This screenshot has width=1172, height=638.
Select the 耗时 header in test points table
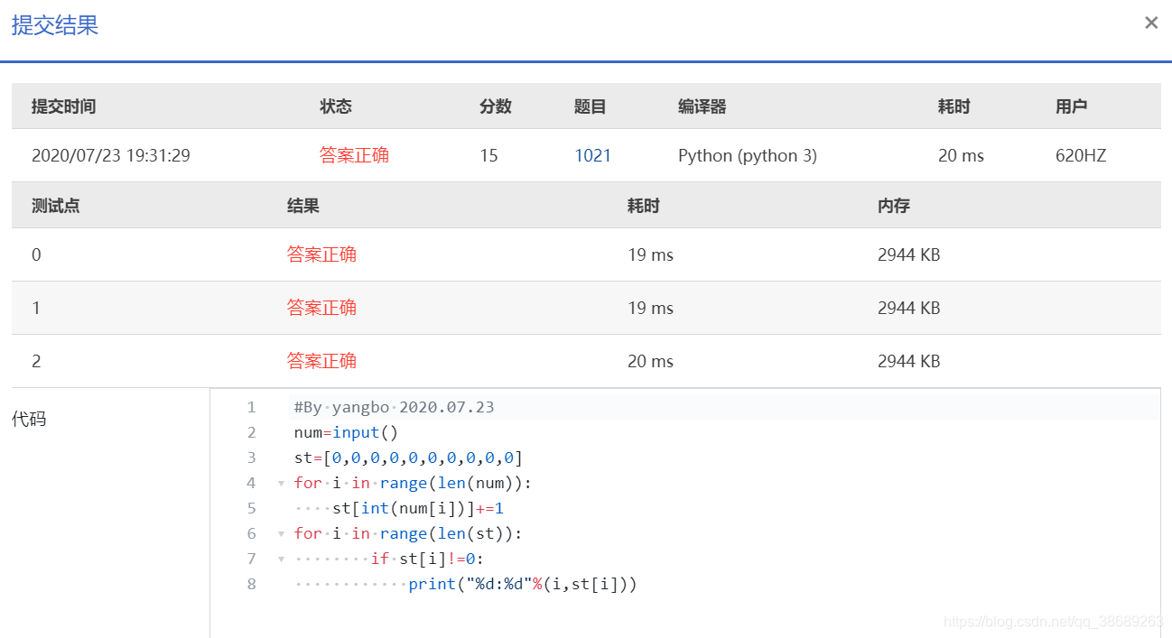[643, 206]
